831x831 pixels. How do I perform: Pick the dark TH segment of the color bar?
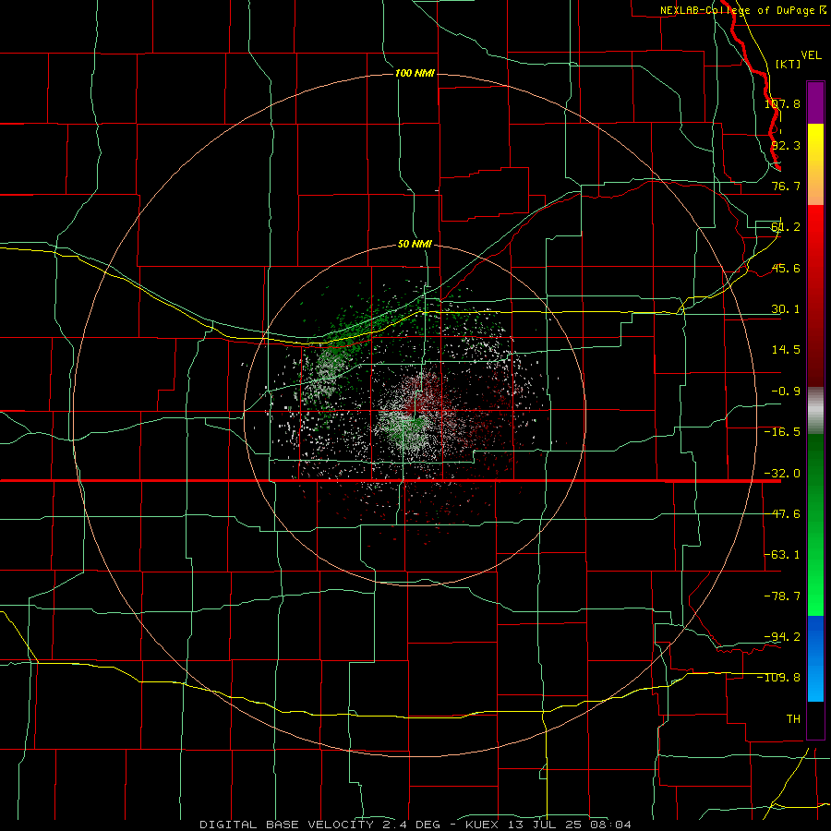tap(815, 719)
